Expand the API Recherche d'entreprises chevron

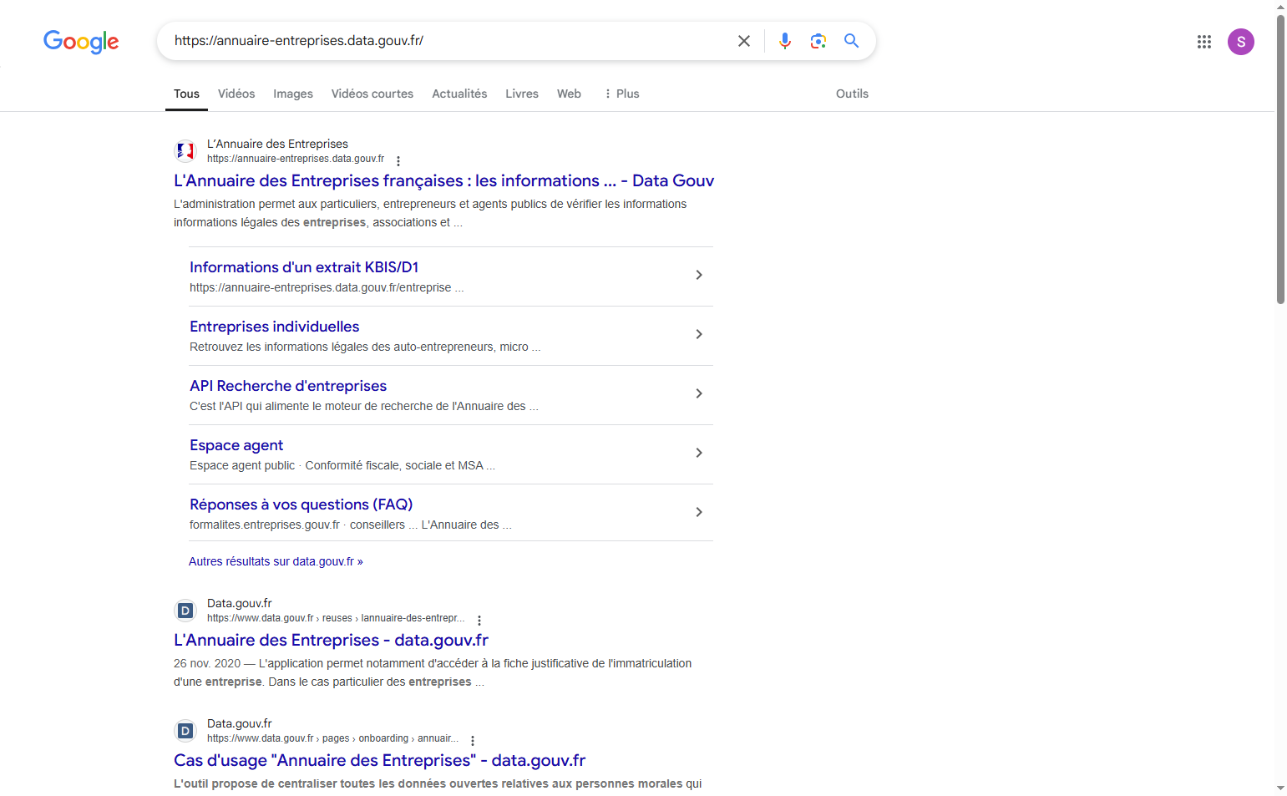pyautogui.click(x=699, y=393)
